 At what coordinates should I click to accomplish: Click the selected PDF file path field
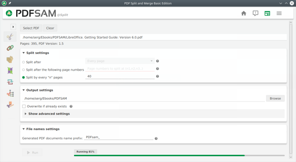153,37
